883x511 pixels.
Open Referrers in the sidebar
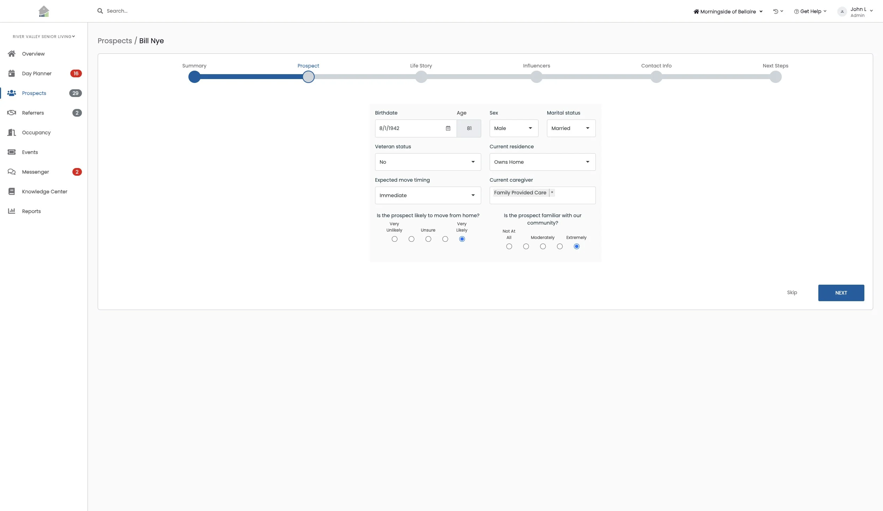click(33, 113)
